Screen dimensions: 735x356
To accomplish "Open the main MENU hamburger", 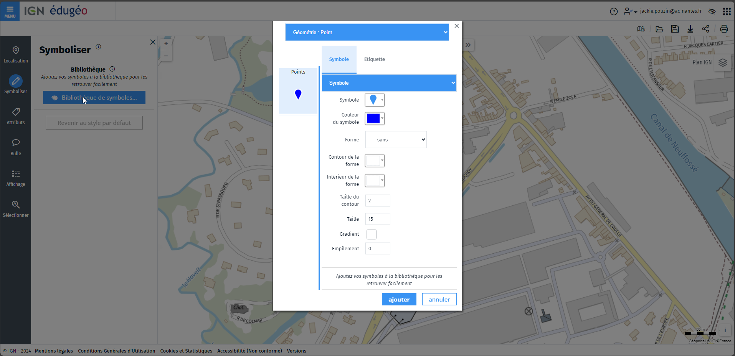I will [x=10, y=11].
